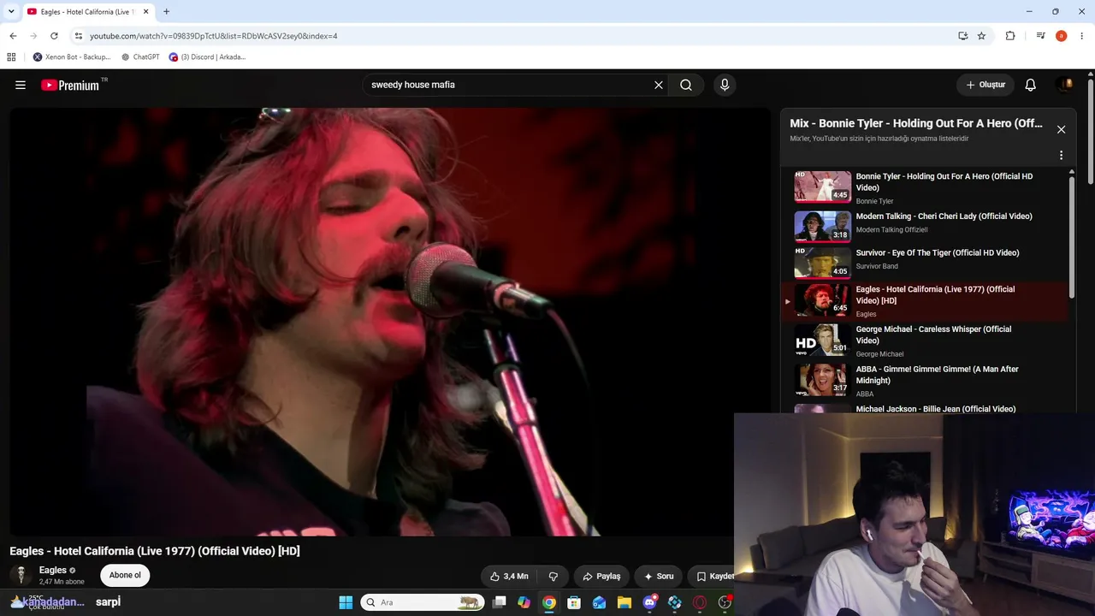Viewport: 1095px width, 616px height.
Task: Start voice search with the microphone
Action: click(x=725, y=85)
